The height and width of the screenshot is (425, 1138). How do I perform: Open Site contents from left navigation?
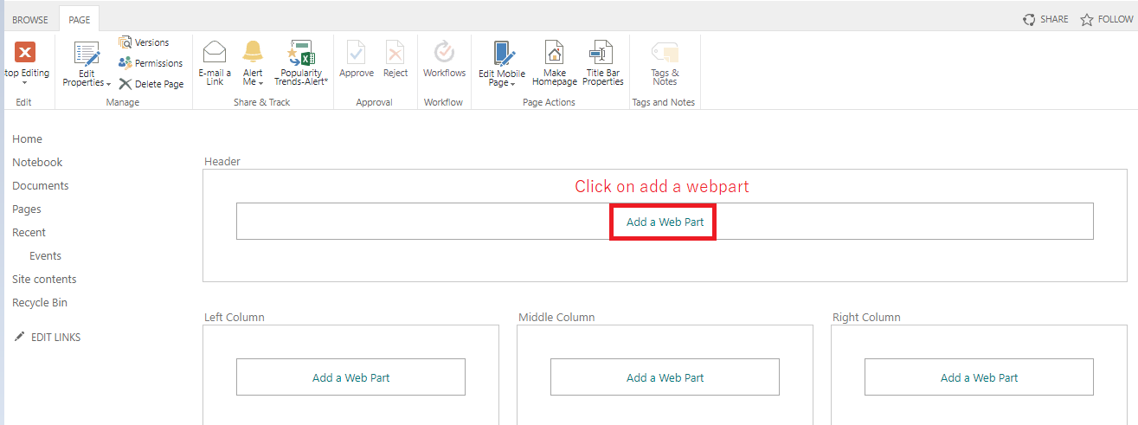click(44, 280)
